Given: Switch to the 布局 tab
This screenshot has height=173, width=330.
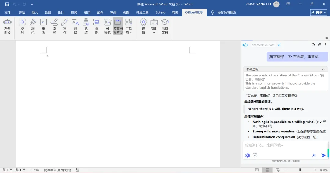Looking at the screenshot, I should pos(74,12).
